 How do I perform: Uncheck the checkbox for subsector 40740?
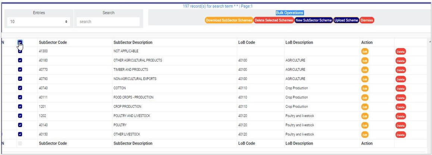click(20, 88)
